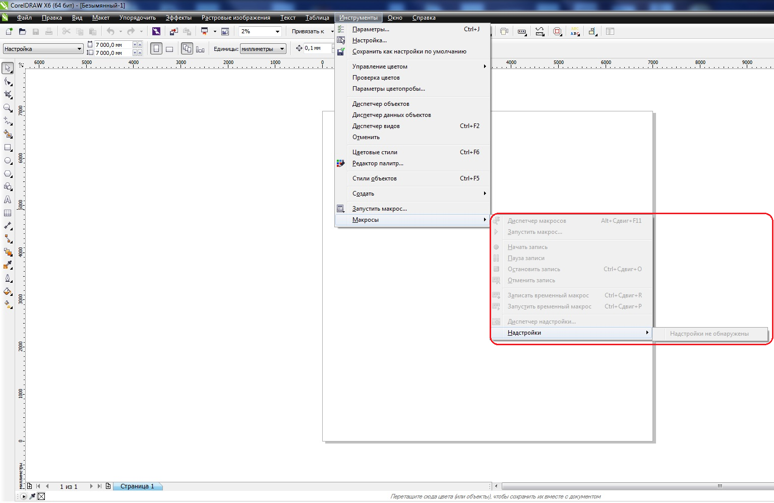774x503 pixels.
Task: Select the Outline pen tool
Action: 8,278
